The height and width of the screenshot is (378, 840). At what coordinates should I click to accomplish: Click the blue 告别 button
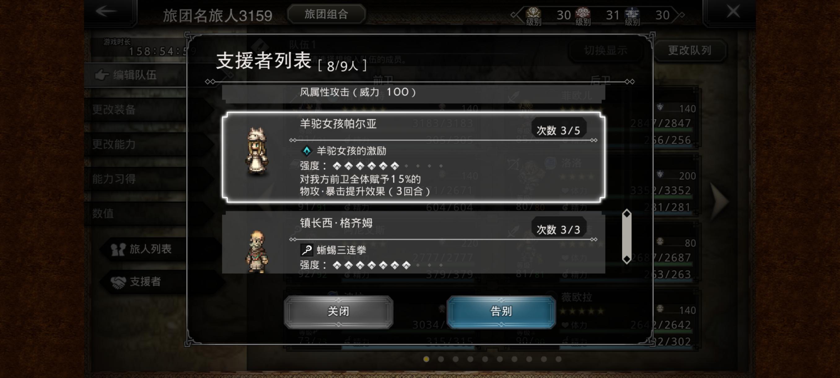(501, 311)
